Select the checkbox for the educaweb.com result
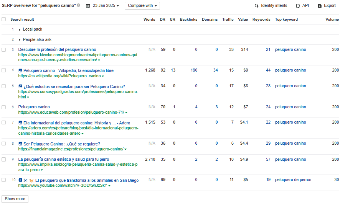Screen dimensions: 340x204 point(4,107)
